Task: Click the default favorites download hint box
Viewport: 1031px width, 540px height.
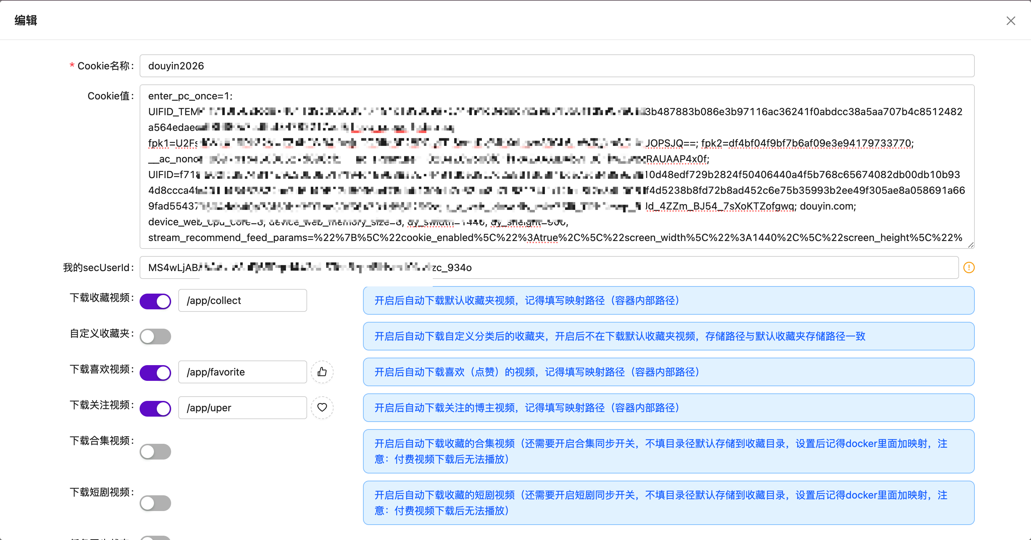Action: 668,301
